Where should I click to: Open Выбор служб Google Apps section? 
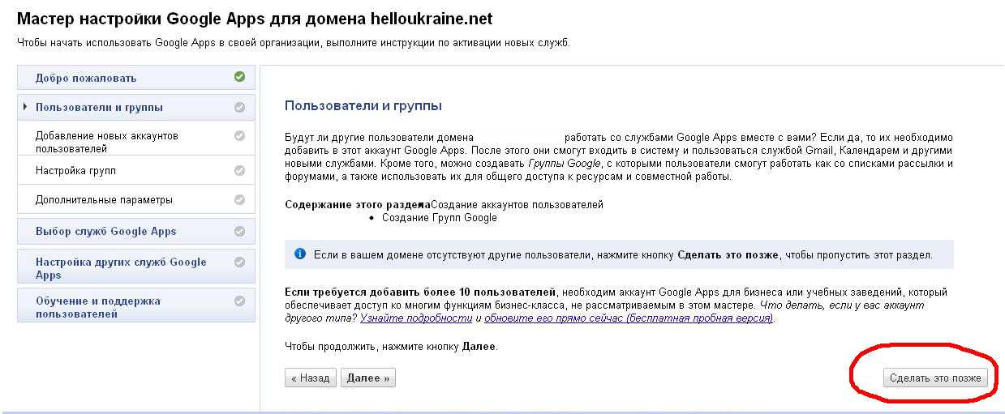coord(136,231)
